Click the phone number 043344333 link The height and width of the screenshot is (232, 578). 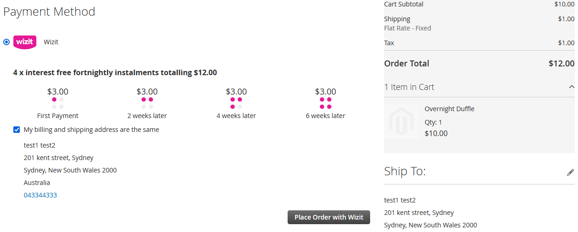point(41,195)
